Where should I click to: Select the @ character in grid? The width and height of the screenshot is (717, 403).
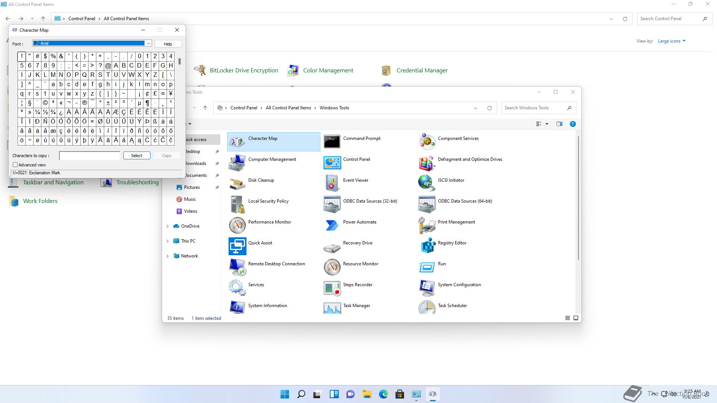coord(108,65)
